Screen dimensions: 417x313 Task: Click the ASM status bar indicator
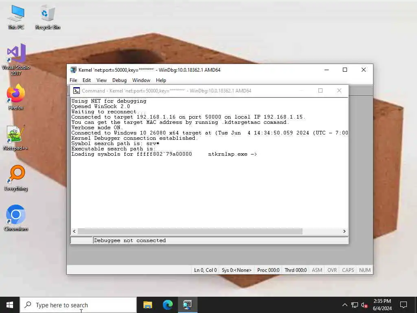pyautogui.click(x=317, y=270)
